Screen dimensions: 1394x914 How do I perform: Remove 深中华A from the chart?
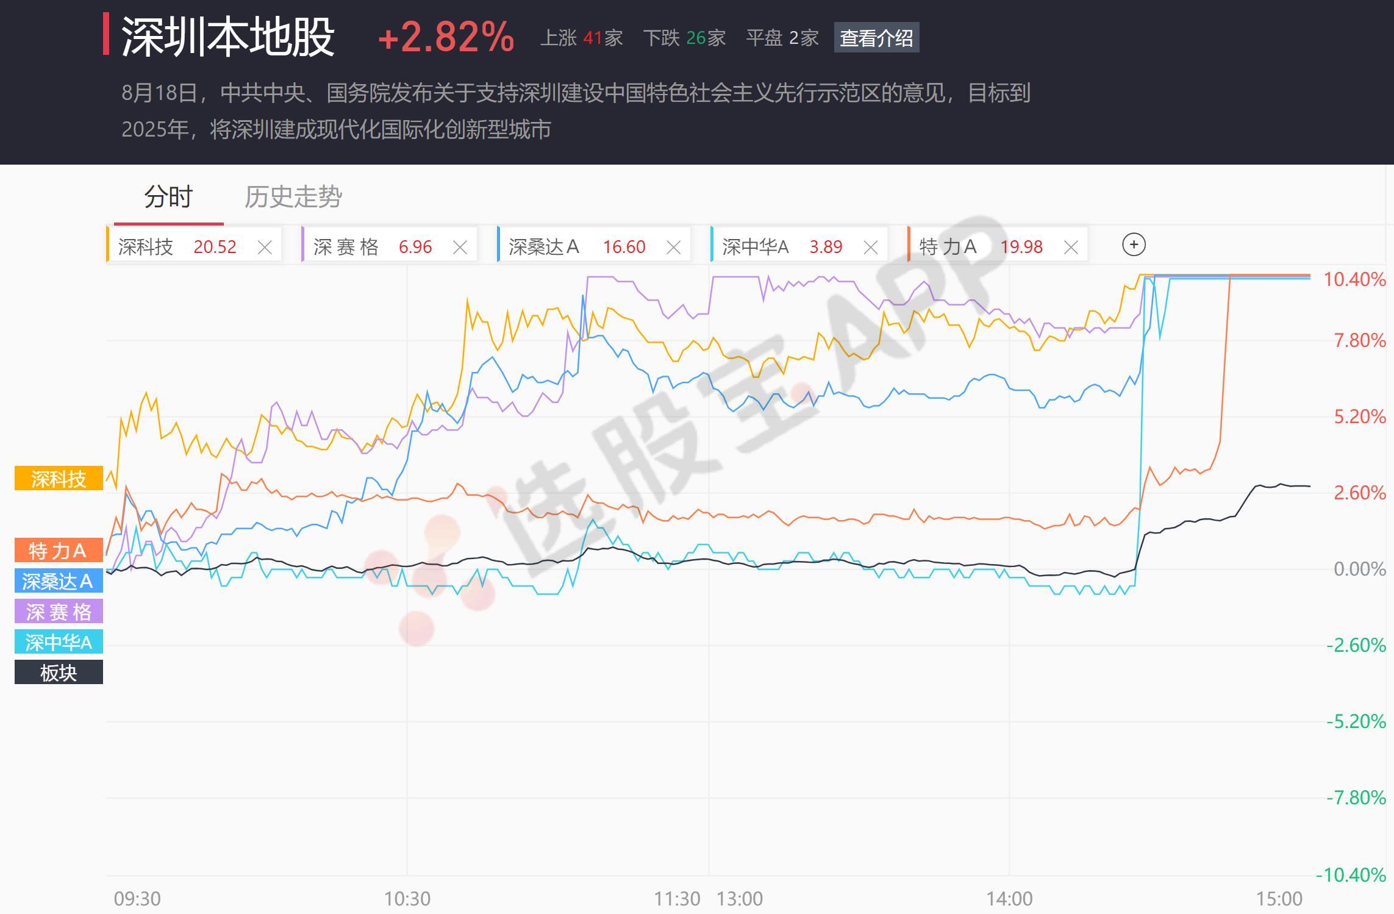pos(870,247)
